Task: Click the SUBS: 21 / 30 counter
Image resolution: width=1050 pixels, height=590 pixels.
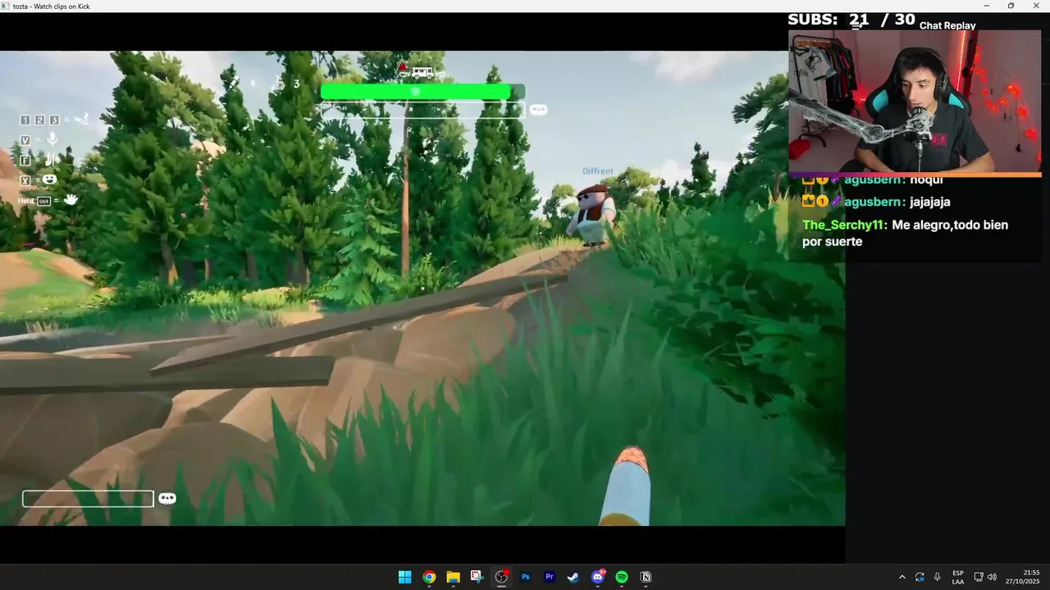Action: pyautogui.click(x=851, y=20)
